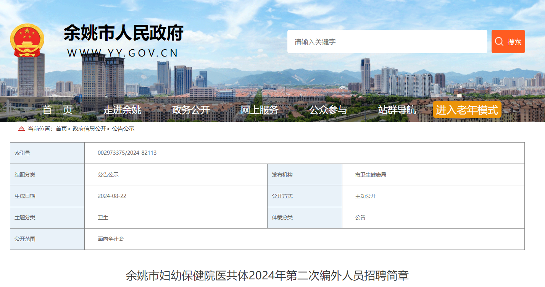Open the 首页 navigation menu item
This screenshot has height=287, width=545.
point(58,110)
